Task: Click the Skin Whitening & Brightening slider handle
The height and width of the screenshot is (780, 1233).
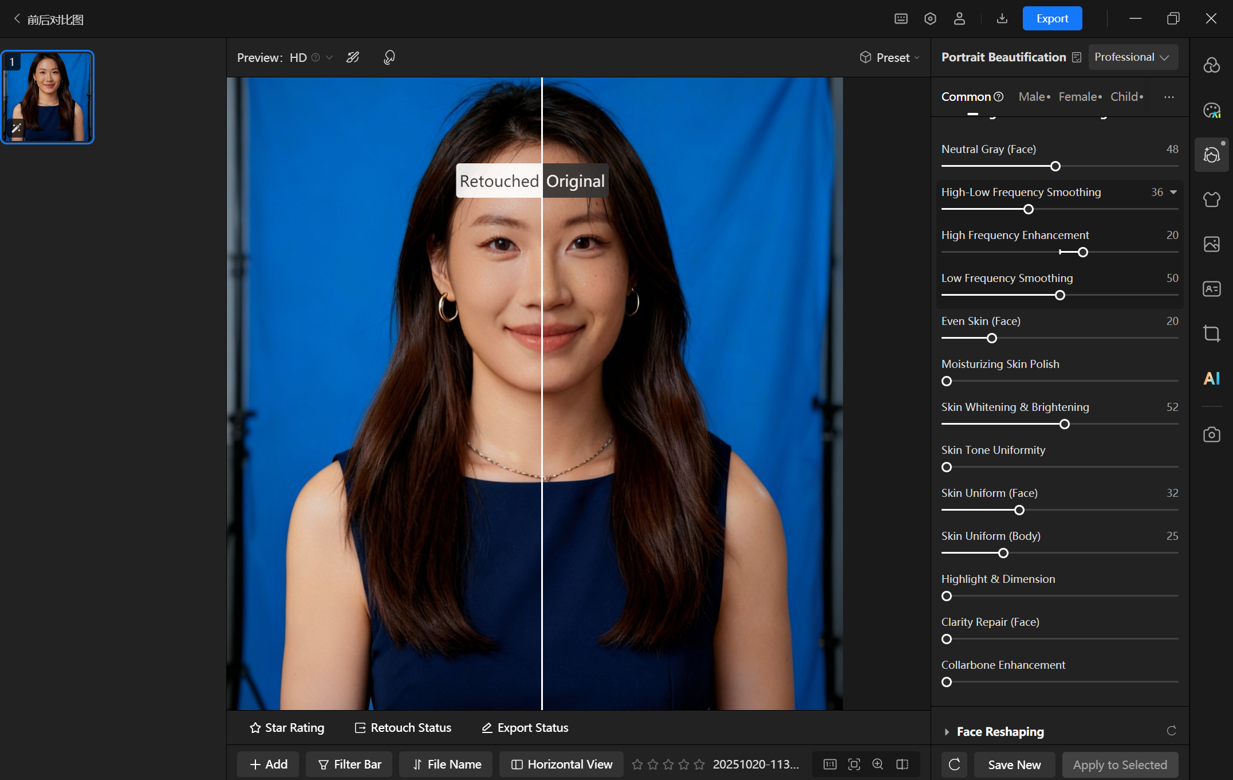Action: tap(1064, 424)
